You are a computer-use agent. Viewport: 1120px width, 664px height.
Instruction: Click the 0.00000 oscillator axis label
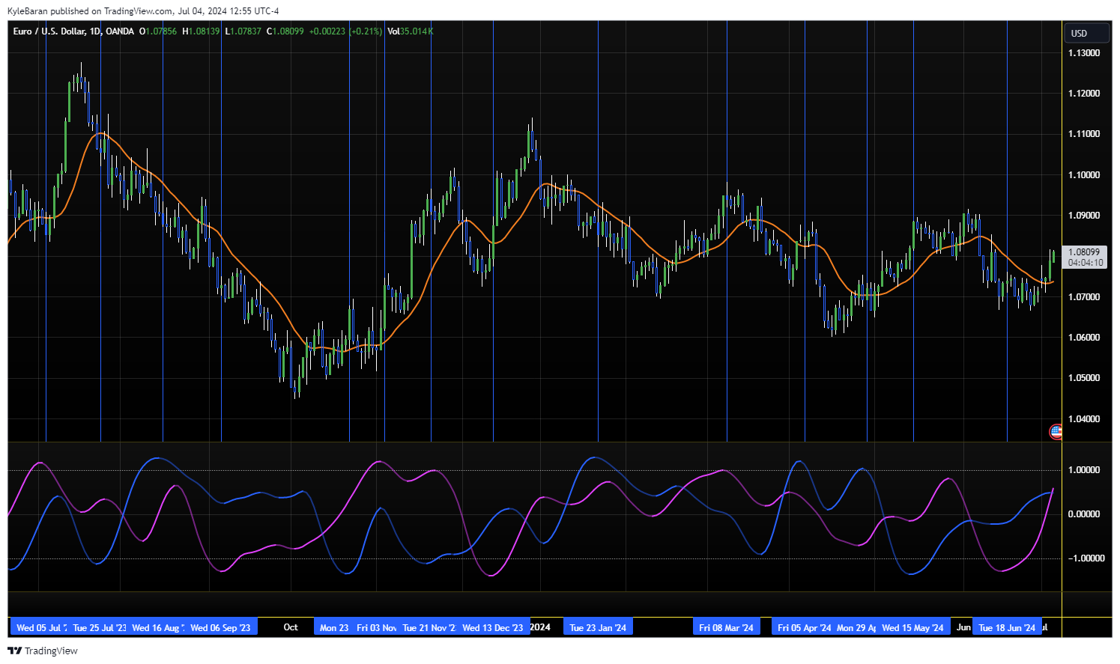point(1084,514)
